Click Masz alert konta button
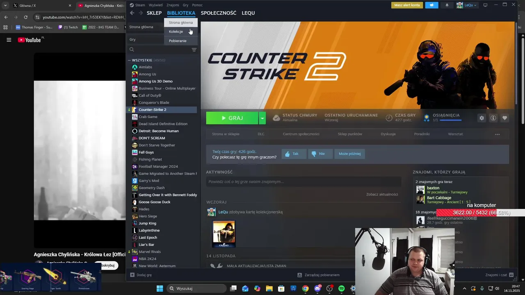The width and height of the screenshot is (525, 295). click(x=407, y=5)
